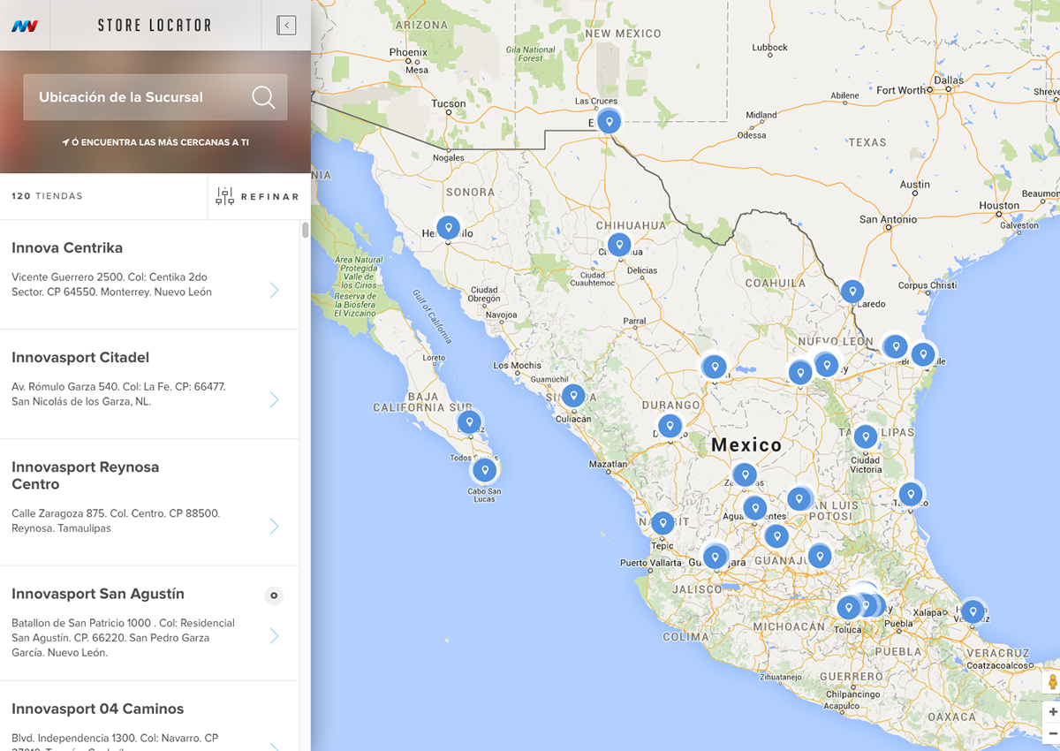Click the map marker at Cabo San Lucas
Image resolution: width=1060 pixels, height=751 pixels.
pyautogui.click(x=484, y=470)
